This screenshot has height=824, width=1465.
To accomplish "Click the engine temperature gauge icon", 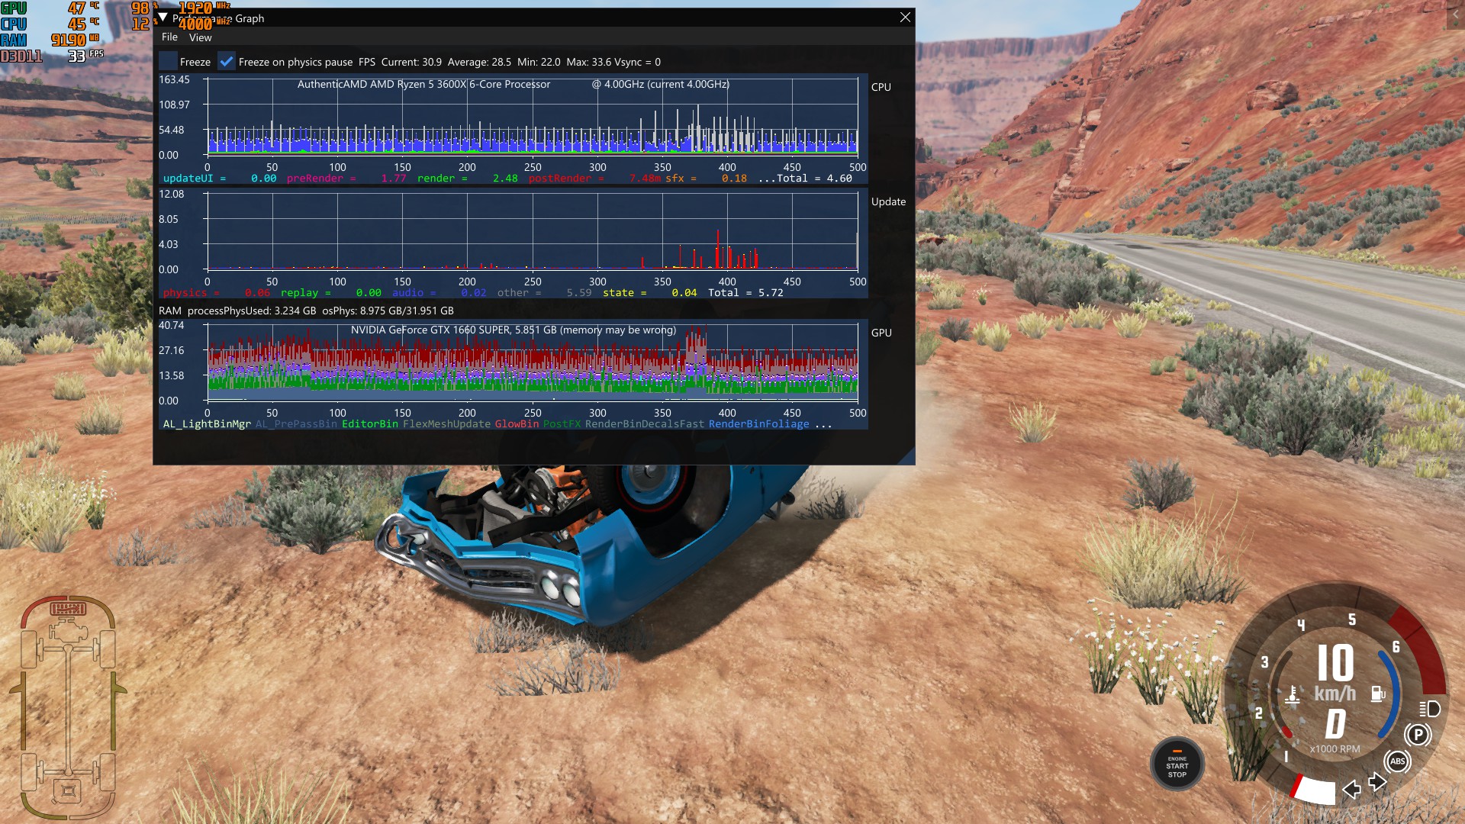I will (x=1293, y=694).
